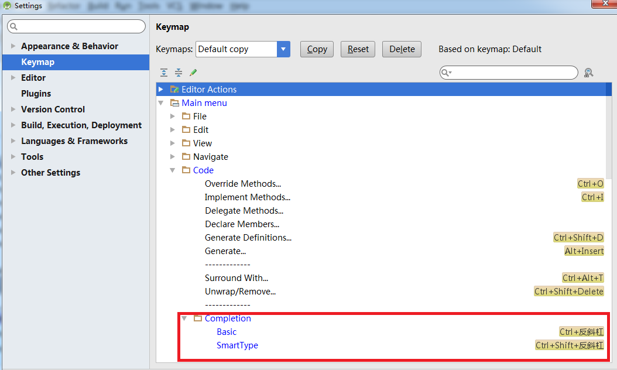Expand the View folder node
The image size is (617, 370).
[172, 143]
